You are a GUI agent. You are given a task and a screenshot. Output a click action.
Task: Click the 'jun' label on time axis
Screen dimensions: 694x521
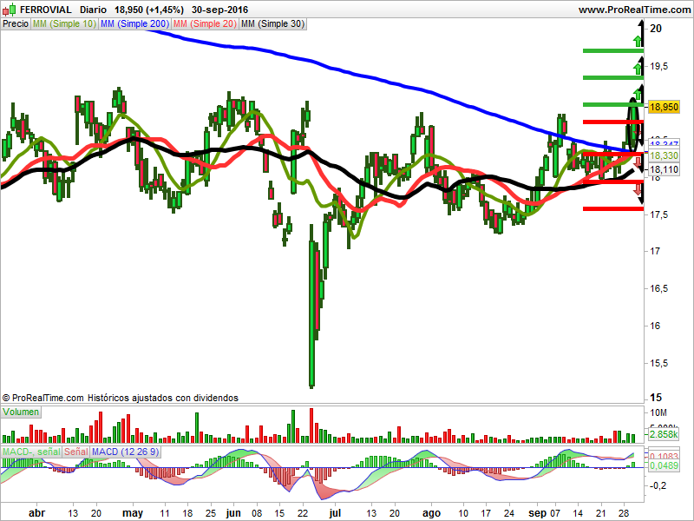pyautogui.click(x=233, y=513)
